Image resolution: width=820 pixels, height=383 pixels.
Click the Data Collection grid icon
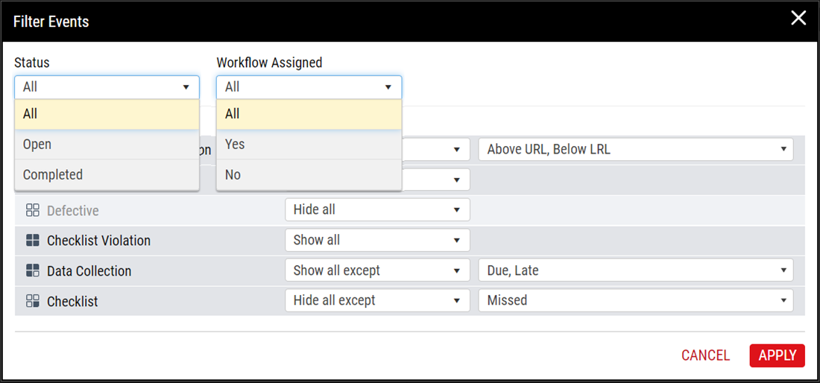pyautogui.click(x=32, y=270)
